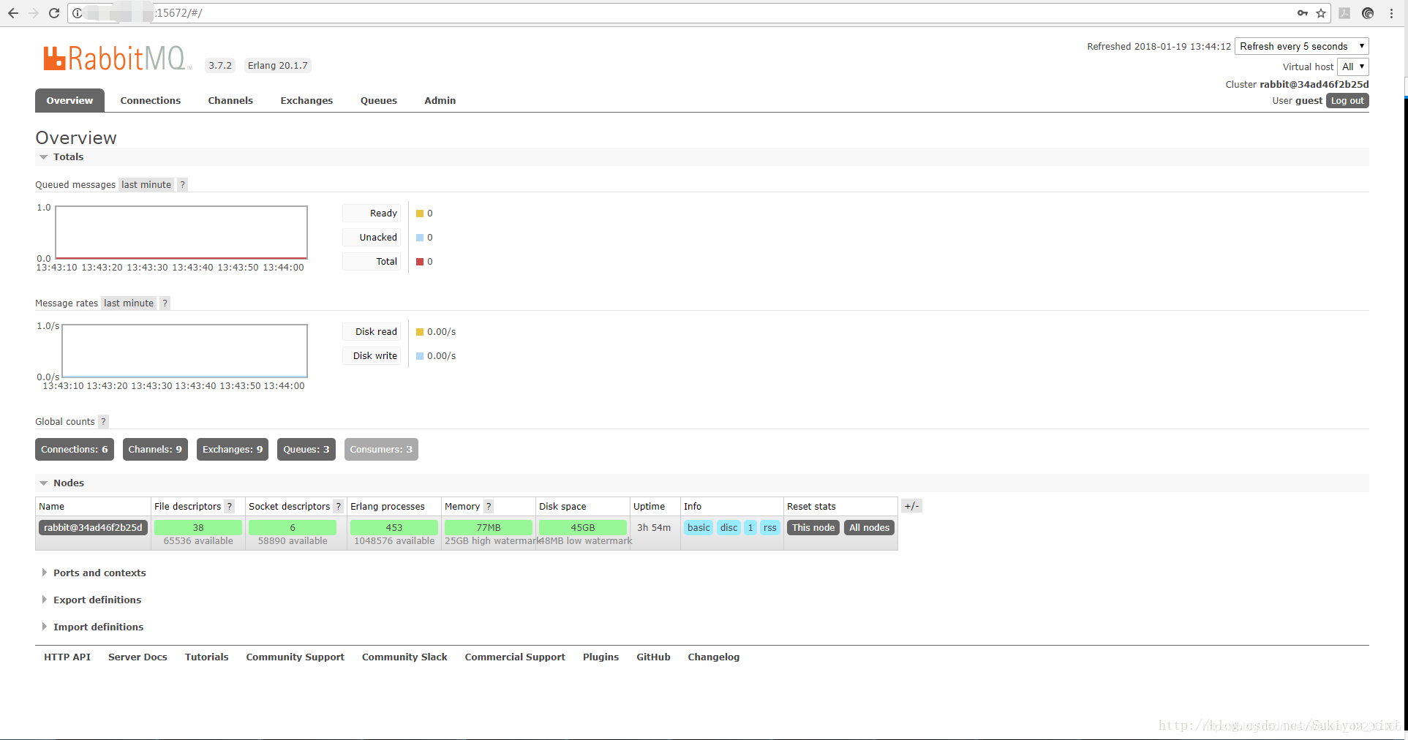
Task: Reload the page with refresh icon
Action: click(54, 13)
